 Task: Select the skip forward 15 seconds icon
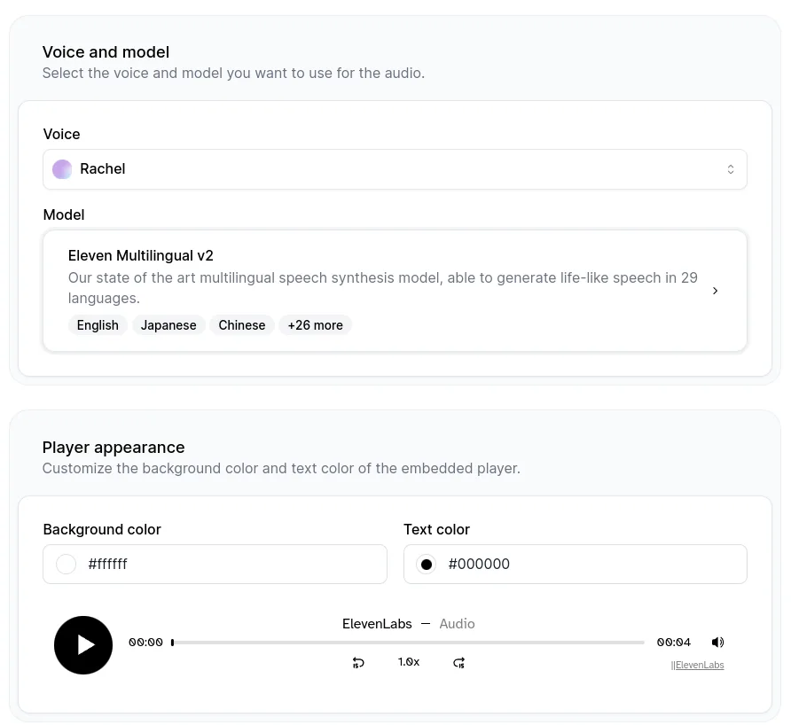coord(458,662)
